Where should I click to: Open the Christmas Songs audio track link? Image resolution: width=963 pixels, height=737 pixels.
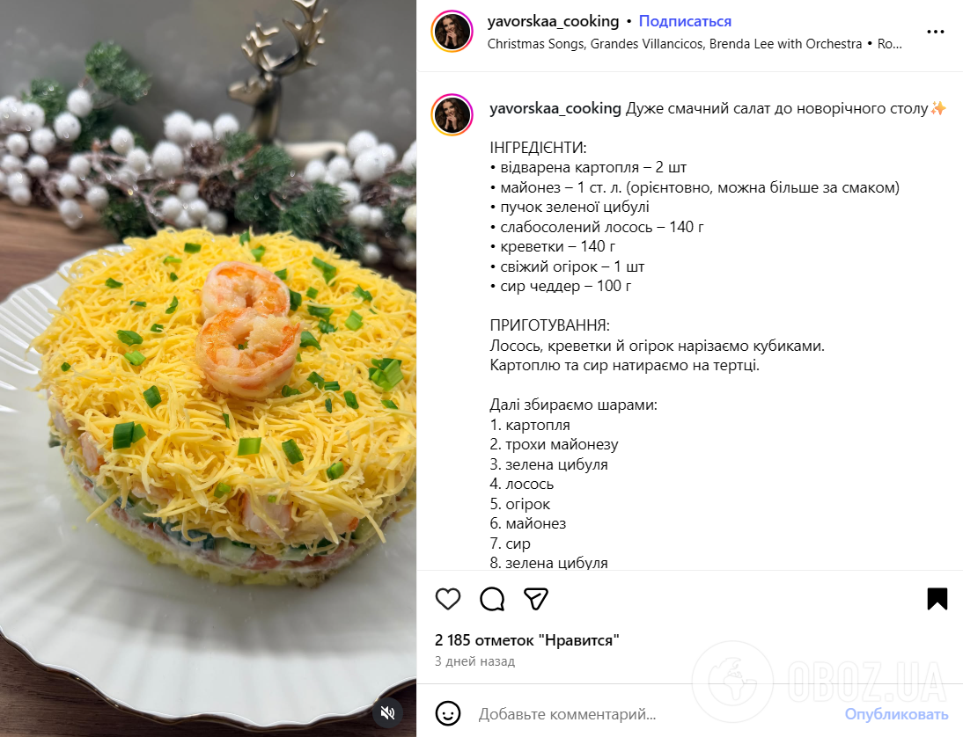pos(674,44)
